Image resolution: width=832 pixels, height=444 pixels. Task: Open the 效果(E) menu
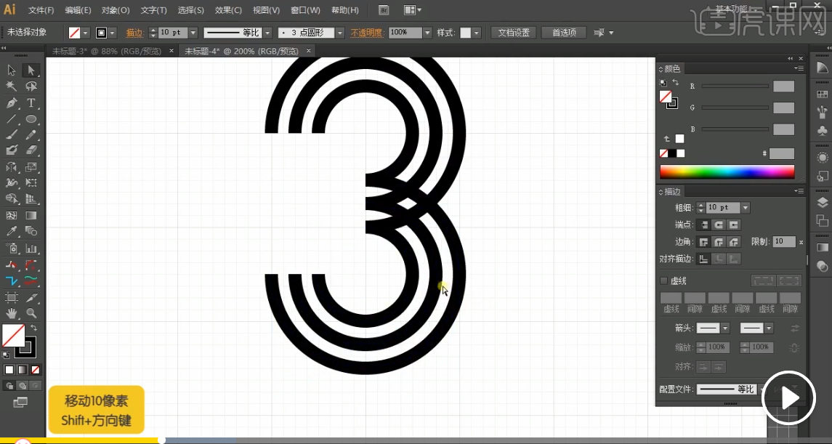[x=228, y=11]
